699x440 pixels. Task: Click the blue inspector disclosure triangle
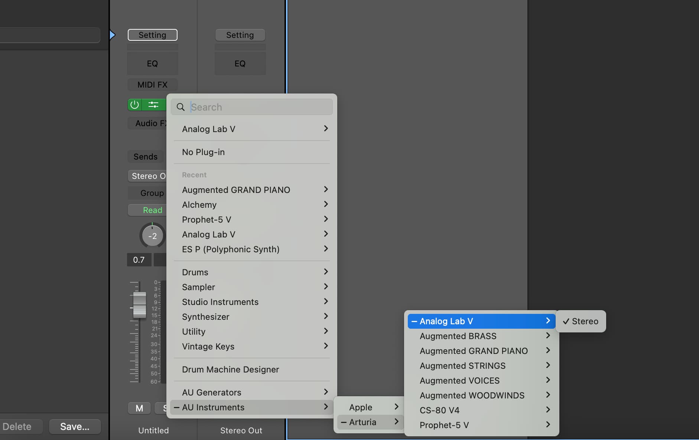[113, 35]
